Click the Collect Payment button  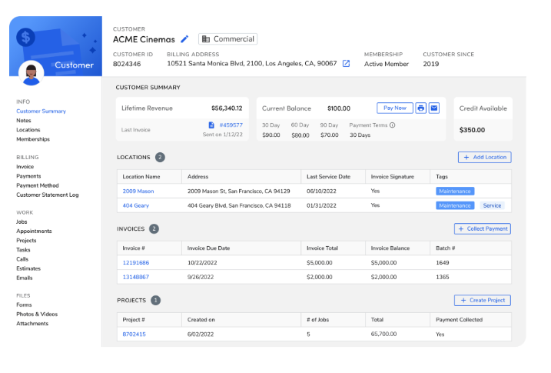[483, 228]
